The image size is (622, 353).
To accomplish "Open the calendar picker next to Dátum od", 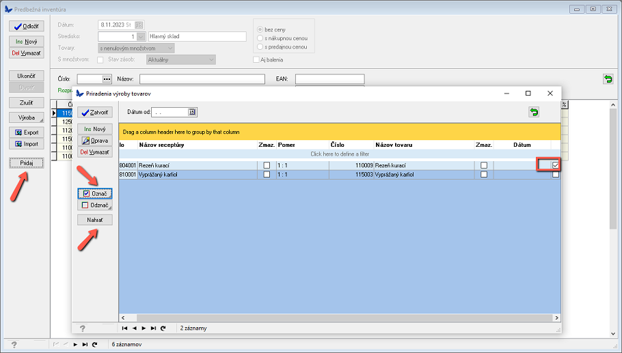I will [x=192, y=112].
